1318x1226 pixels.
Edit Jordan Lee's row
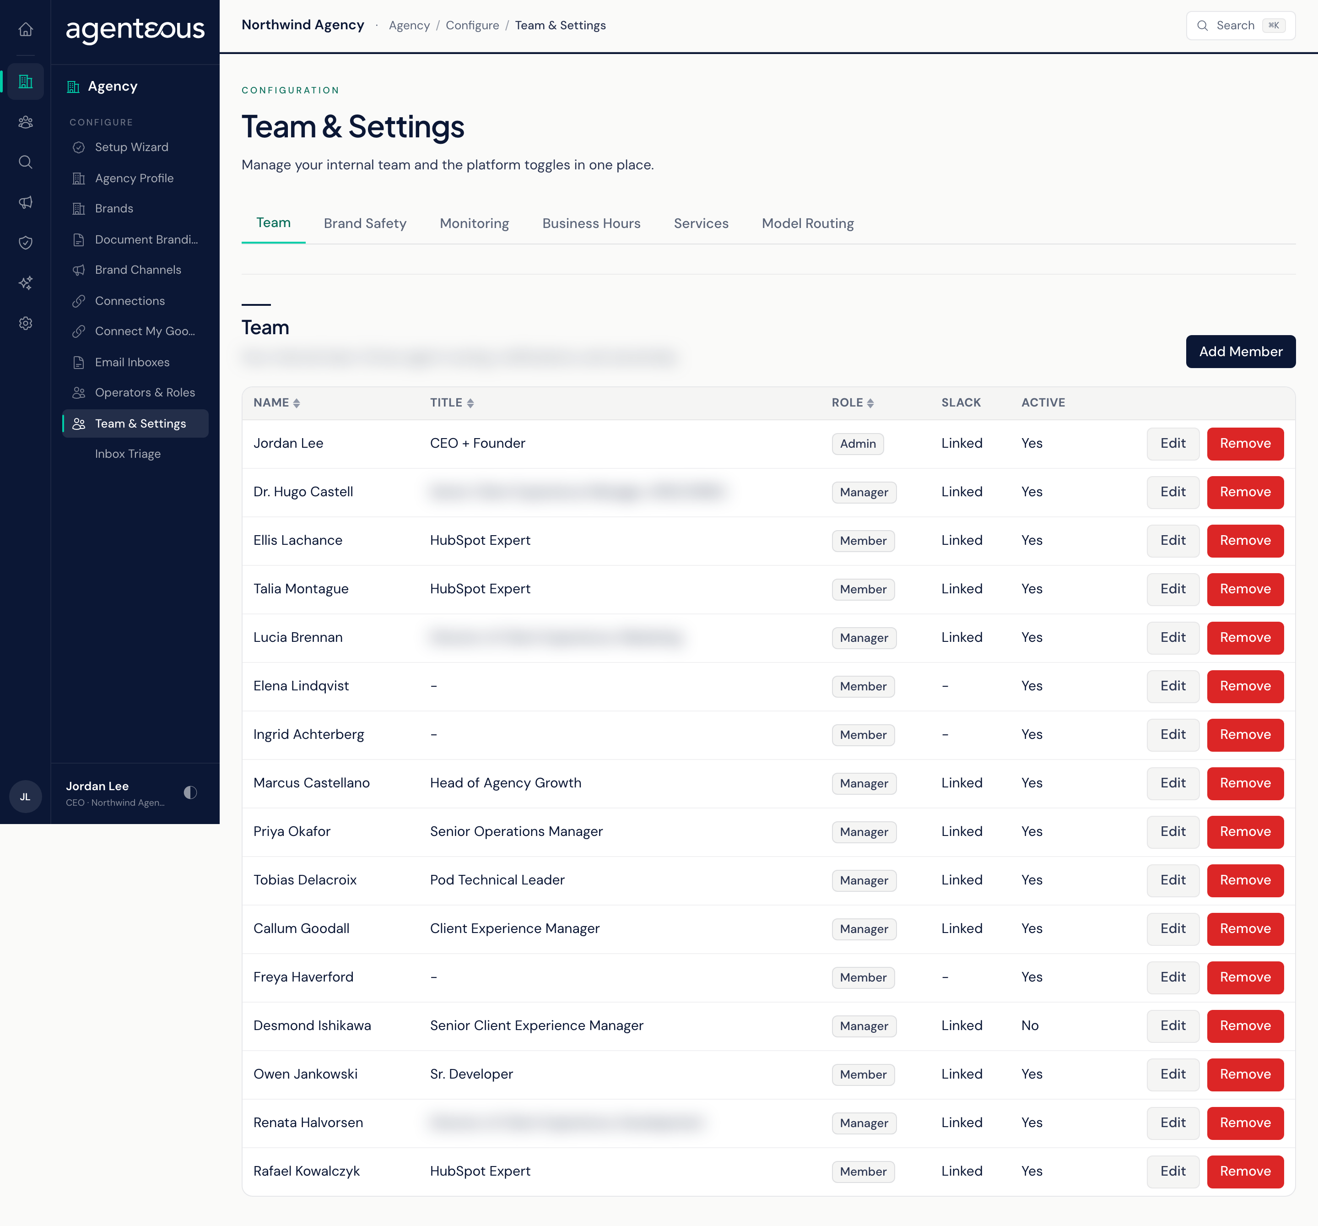(1173, 444)
